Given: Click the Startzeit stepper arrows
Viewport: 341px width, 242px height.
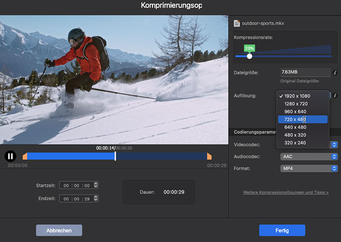Looking at the screenshot, I should tap(95, 185).
